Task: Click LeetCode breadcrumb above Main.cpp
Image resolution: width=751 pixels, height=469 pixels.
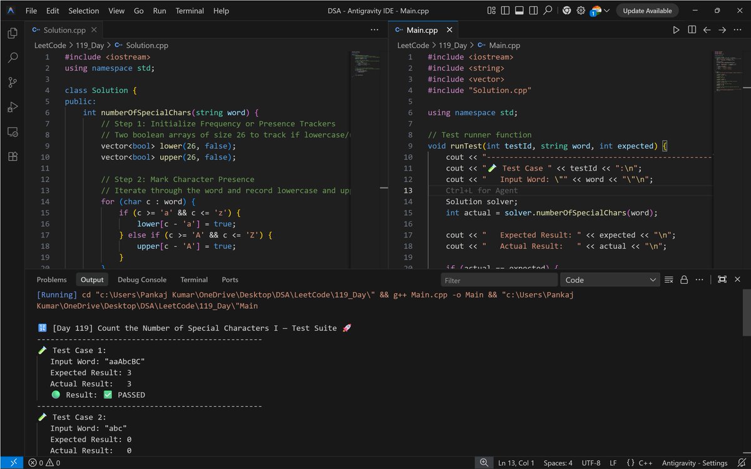Action: click(413, 46)
